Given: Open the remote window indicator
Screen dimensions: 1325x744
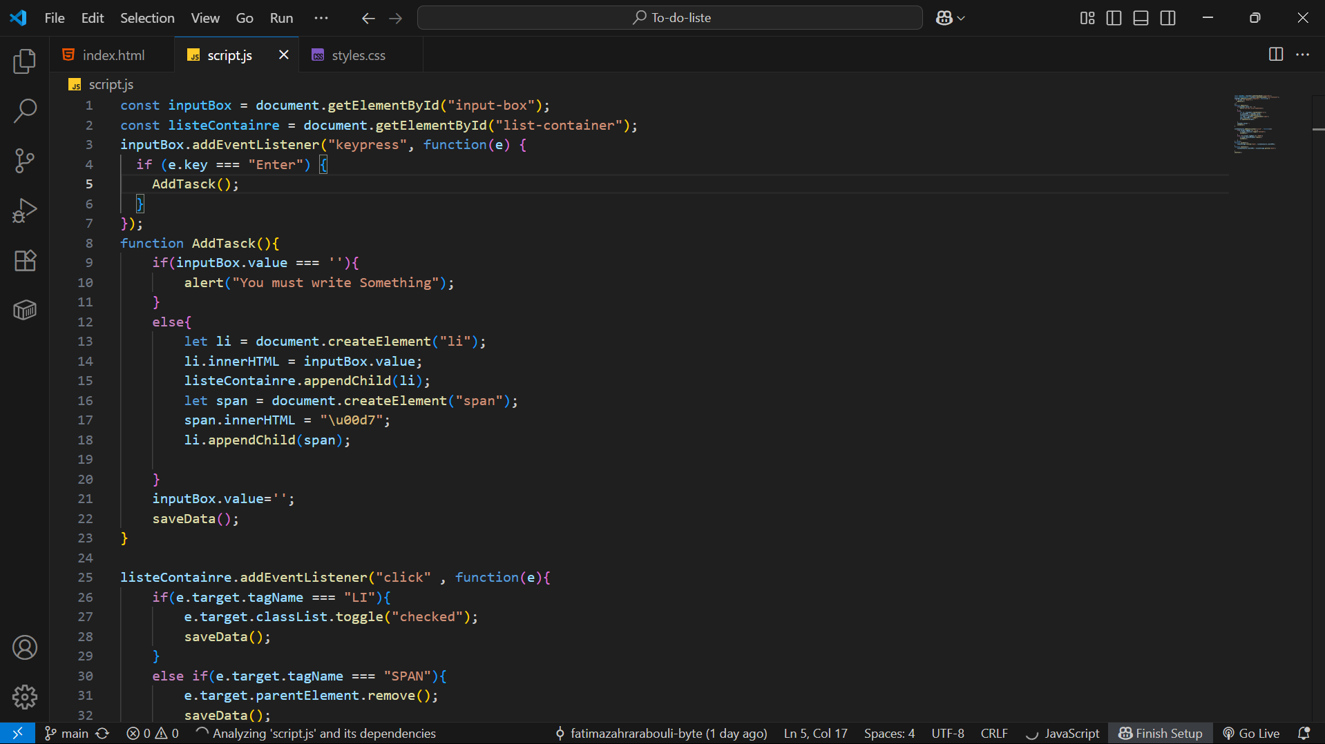Looking at the screenshot, I should (17, 733).
